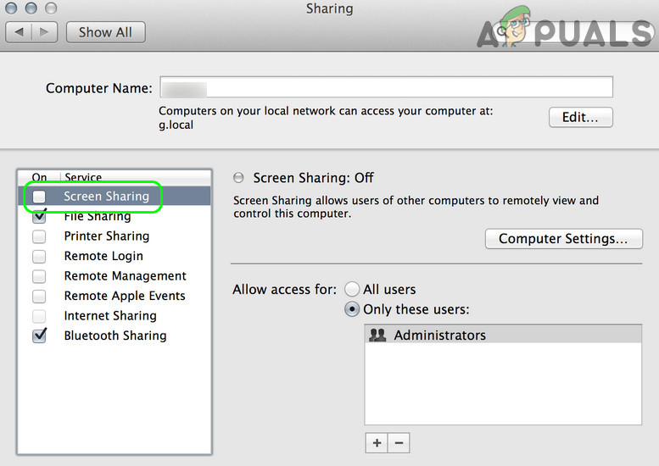Viewport: 659px width, 466px height.
Task: Enable the Remote Login checkbox
Action: coord(39,257)
